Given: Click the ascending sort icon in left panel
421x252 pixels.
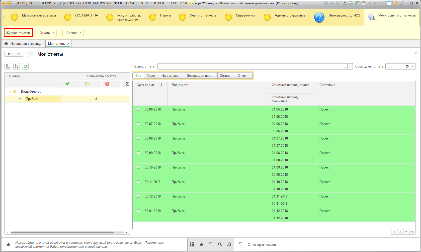Looking at the screenshot, I should click(8, 66).
